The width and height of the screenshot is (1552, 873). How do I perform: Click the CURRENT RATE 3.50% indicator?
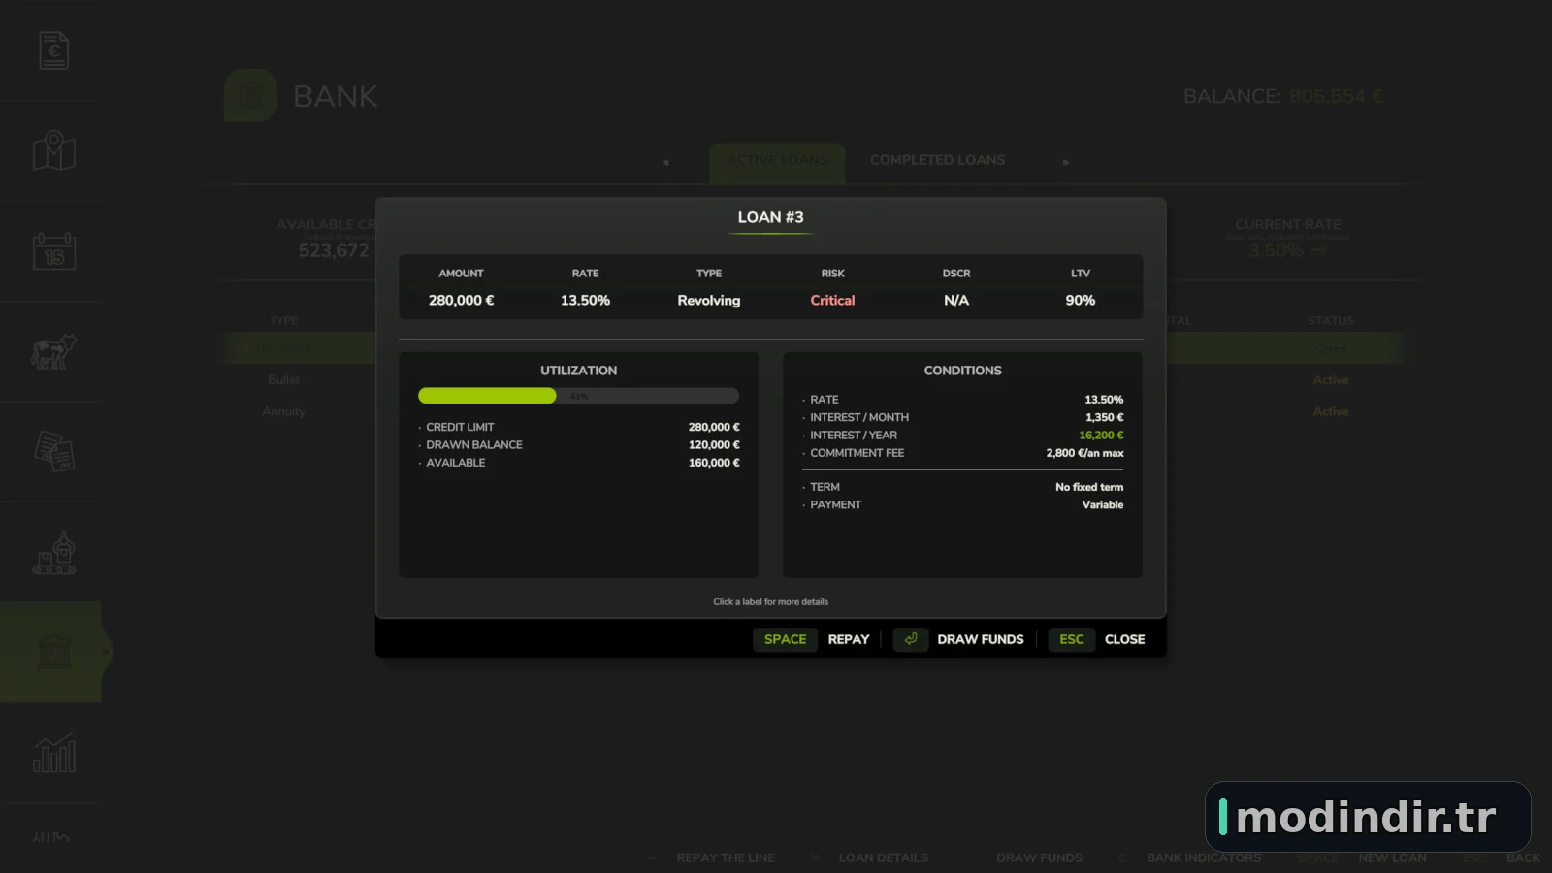tap(1287, 239)
